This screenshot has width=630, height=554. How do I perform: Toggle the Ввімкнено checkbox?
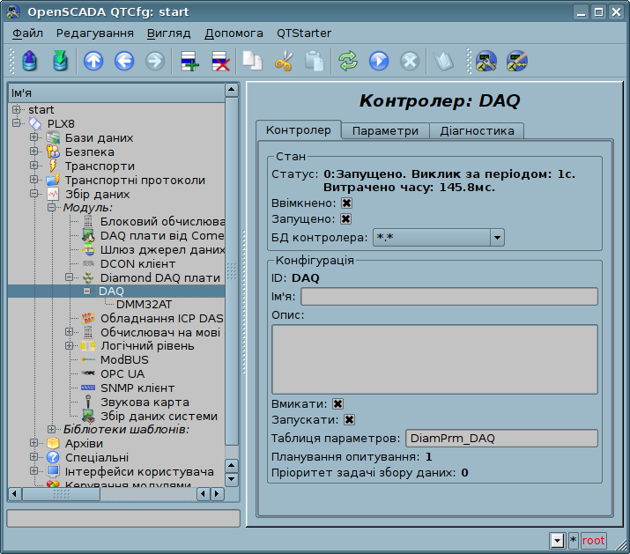346,203
